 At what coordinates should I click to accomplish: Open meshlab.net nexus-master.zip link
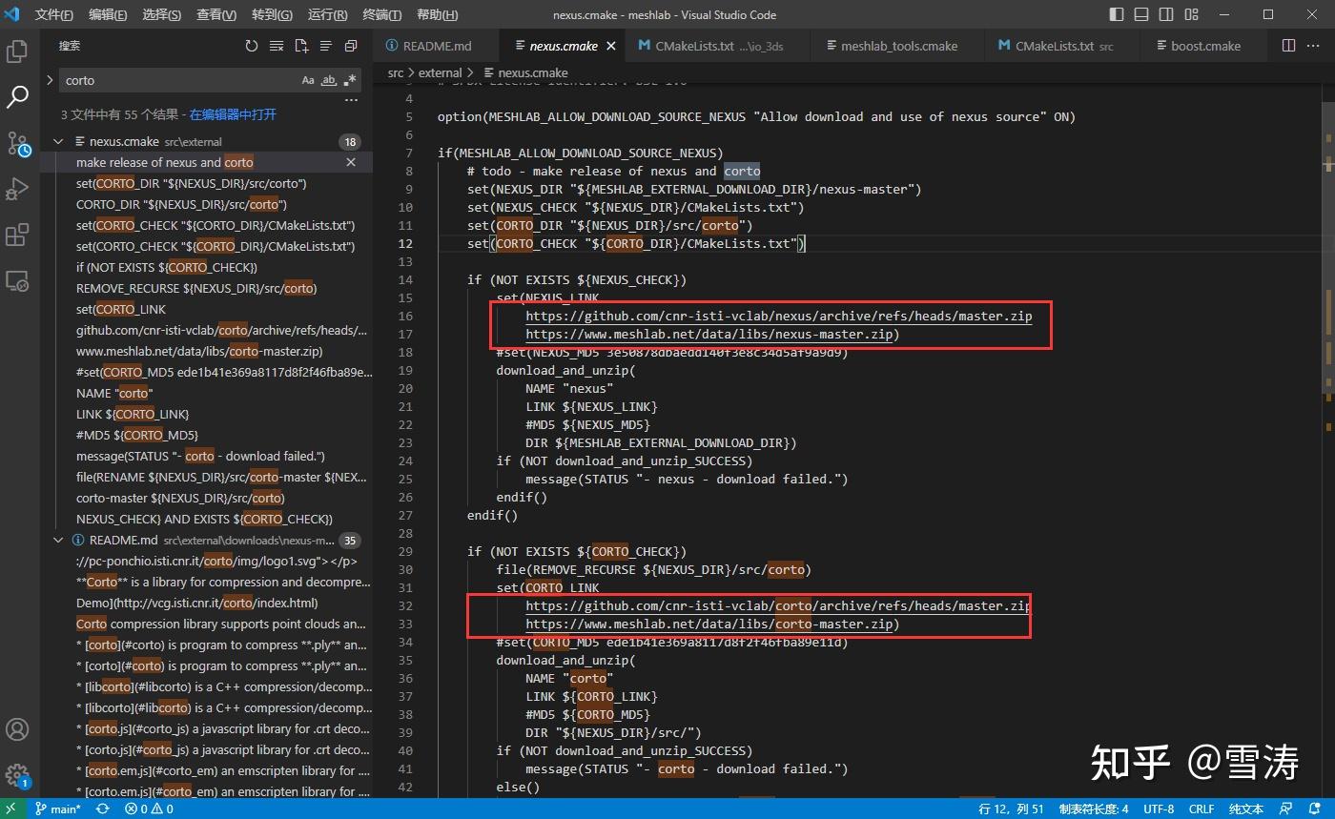pyautogui.click(x=709, y=334)
